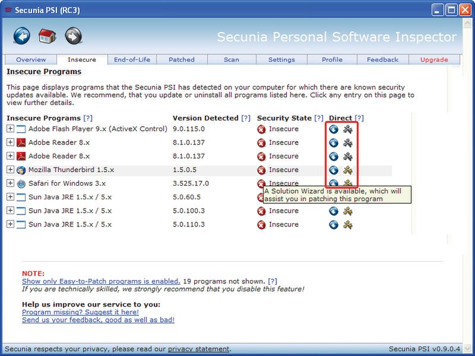Open Solution Wizard for Java version 5.0.100.3

pos(348,211)
